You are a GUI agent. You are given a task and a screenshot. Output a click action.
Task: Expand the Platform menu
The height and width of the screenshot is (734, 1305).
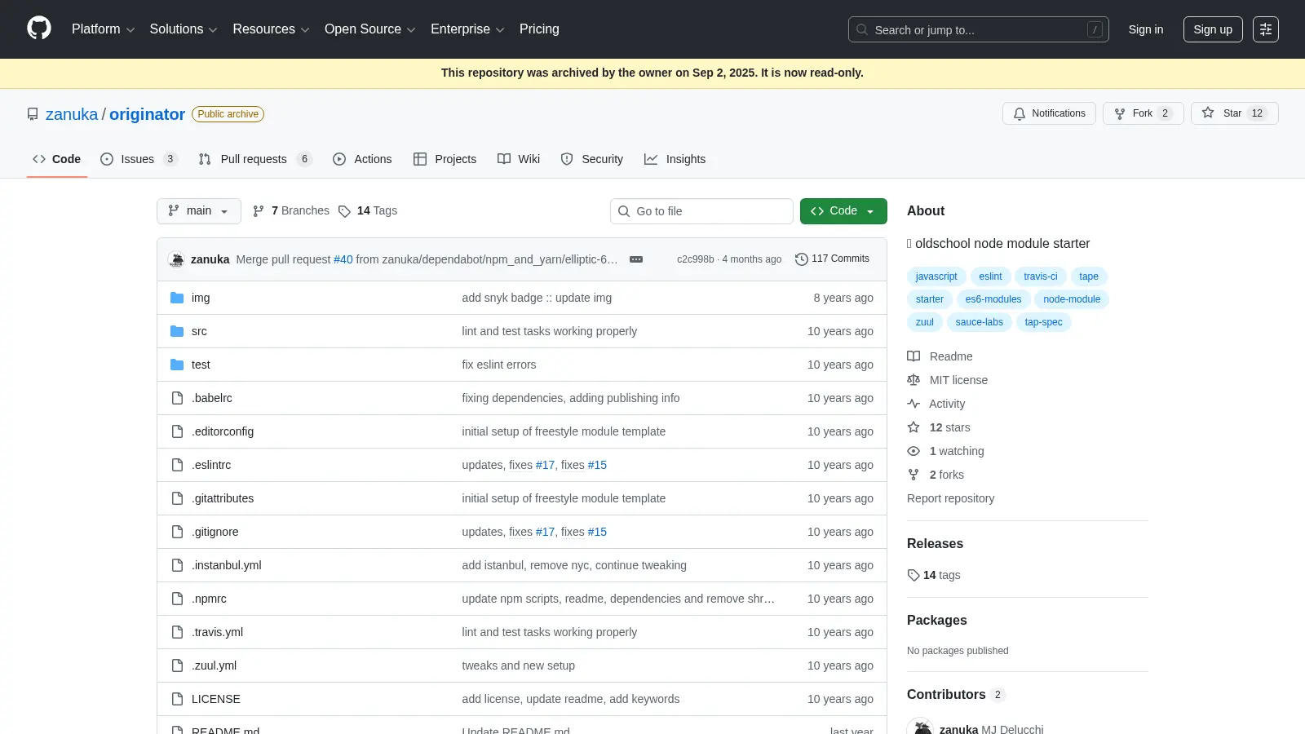coord(103,29)
